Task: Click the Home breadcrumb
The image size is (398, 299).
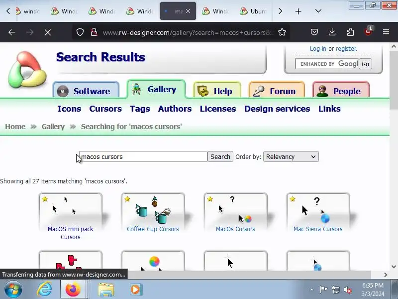Action: (15, 127)
